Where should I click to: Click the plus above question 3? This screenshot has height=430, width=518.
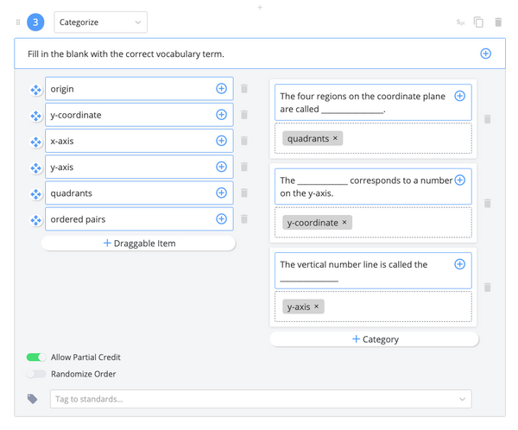[260, 7]
